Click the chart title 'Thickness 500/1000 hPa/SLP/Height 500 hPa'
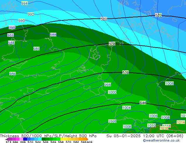186x143 pixels. (x=48, y=136)
